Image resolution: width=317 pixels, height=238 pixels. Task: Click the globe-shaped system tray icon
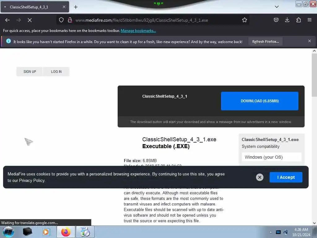click(x=286, y=232)
